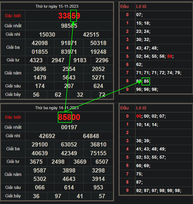The height and width of the screenshot is (204, 193).
Task: Click the special prize number 33859
Action: (x=69, y=16)
